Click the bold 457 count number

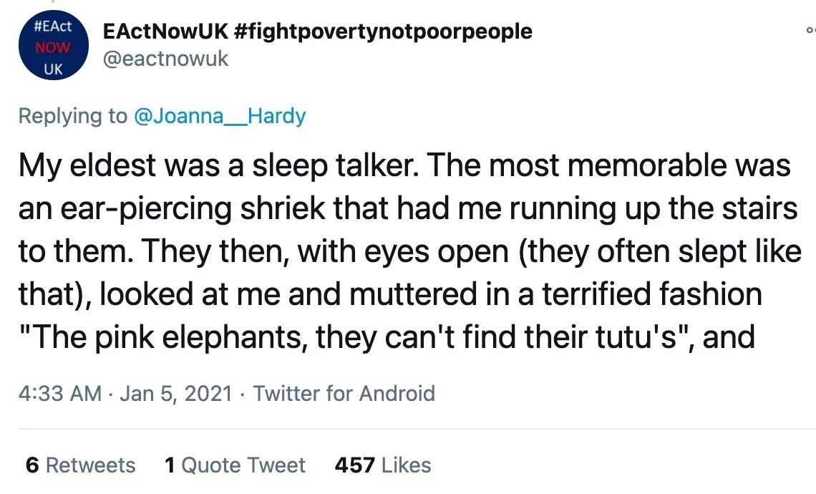coord(354,465)
